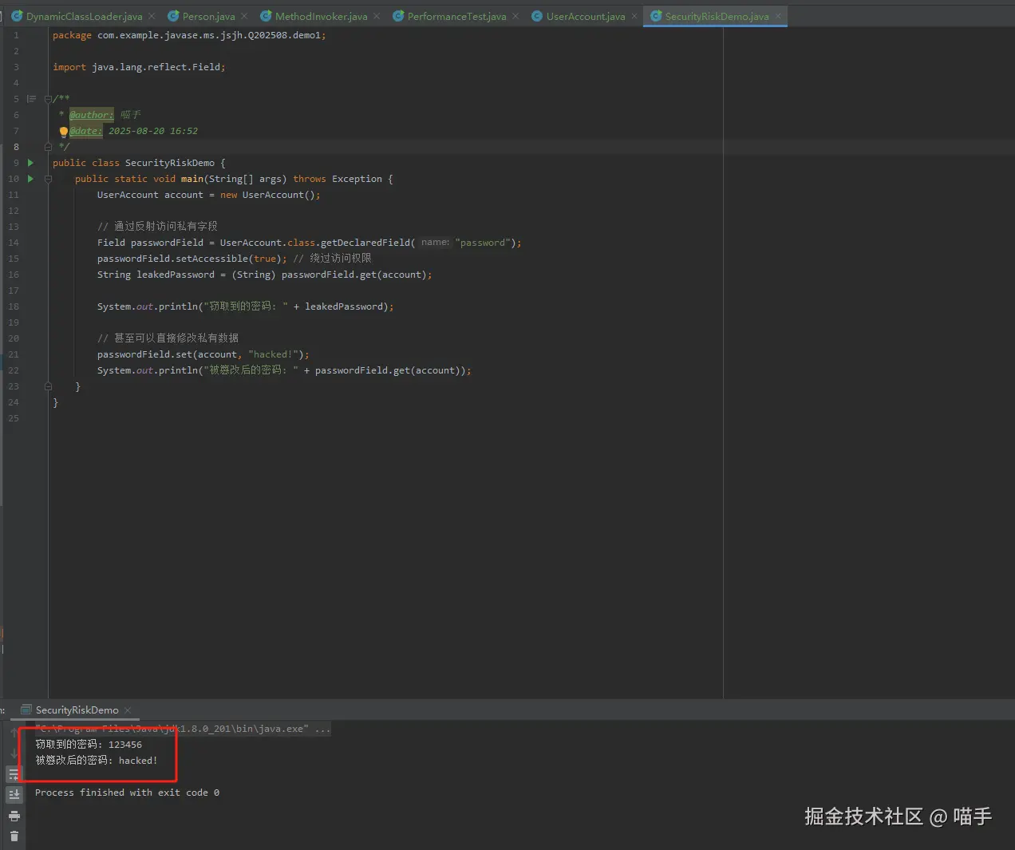Click the class icon on UserAccount.java tab
Viewport: 1015px width, 850px height.
tap(537, 16)
